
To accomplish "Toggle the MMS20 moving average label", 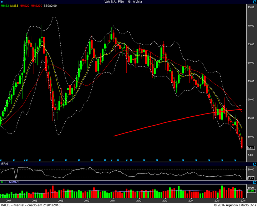I will (25, 6).
